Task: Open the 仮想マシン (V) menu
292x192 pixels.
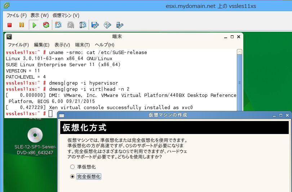Action: point(66,15)
